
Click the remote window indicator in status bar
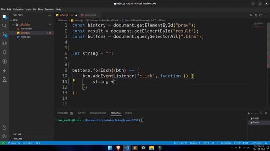[x=3, y=143]
